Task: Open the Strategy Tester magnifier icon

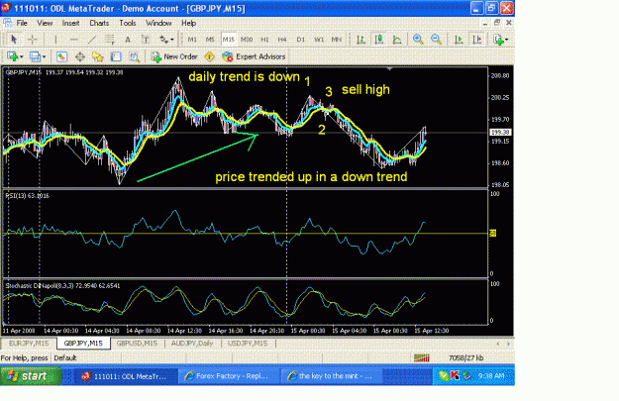Action: point(135,56)
